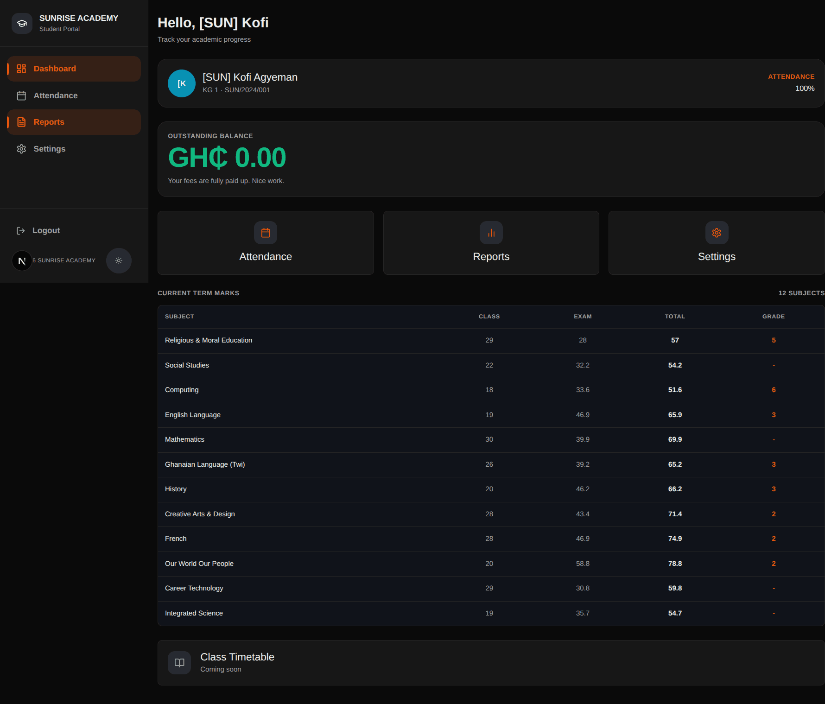Select the Social Studies row

[491, 366]
